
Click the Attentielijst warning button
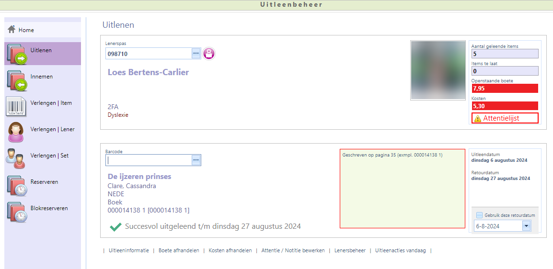tap(505, 118)
